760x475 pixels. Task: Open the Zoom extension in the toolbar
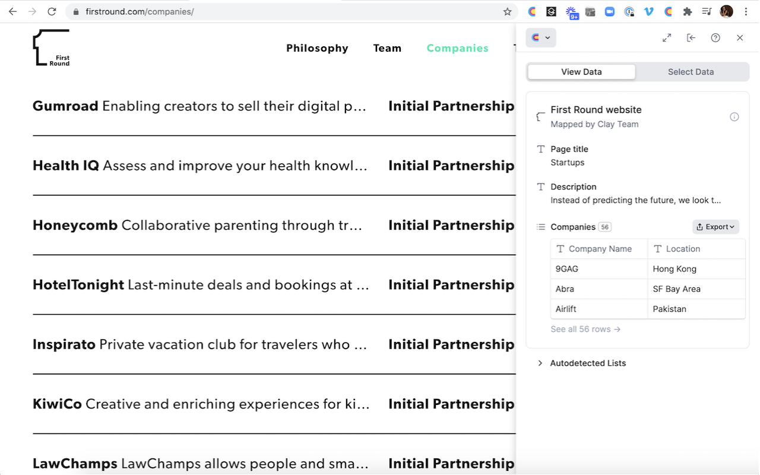[x=609, y=11]
